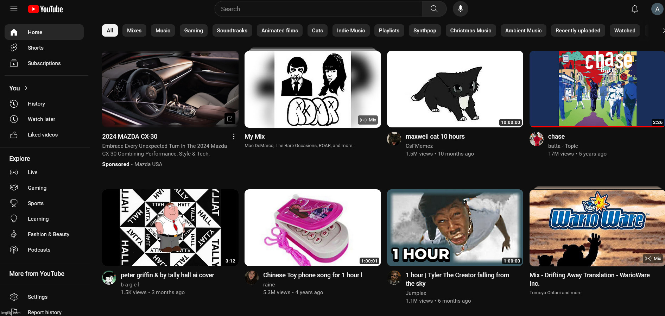Select the Cats filter chip
This screenshot has width=665, height=316.
coord(317,31)
